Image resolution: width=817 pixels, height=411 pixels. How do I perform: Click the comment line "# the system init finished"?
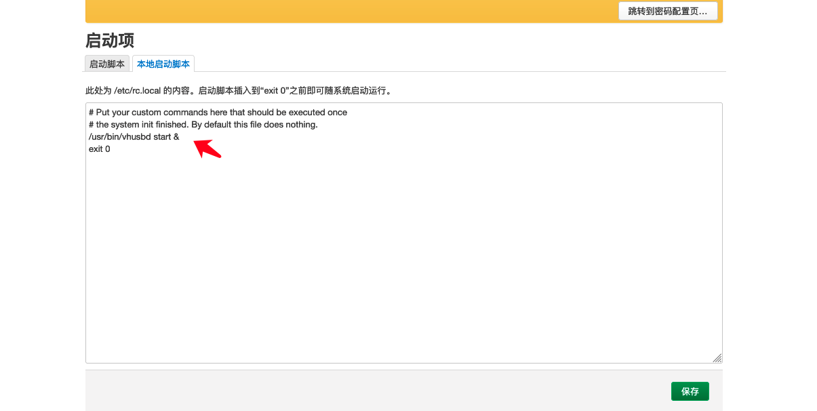tap(203, 125)
